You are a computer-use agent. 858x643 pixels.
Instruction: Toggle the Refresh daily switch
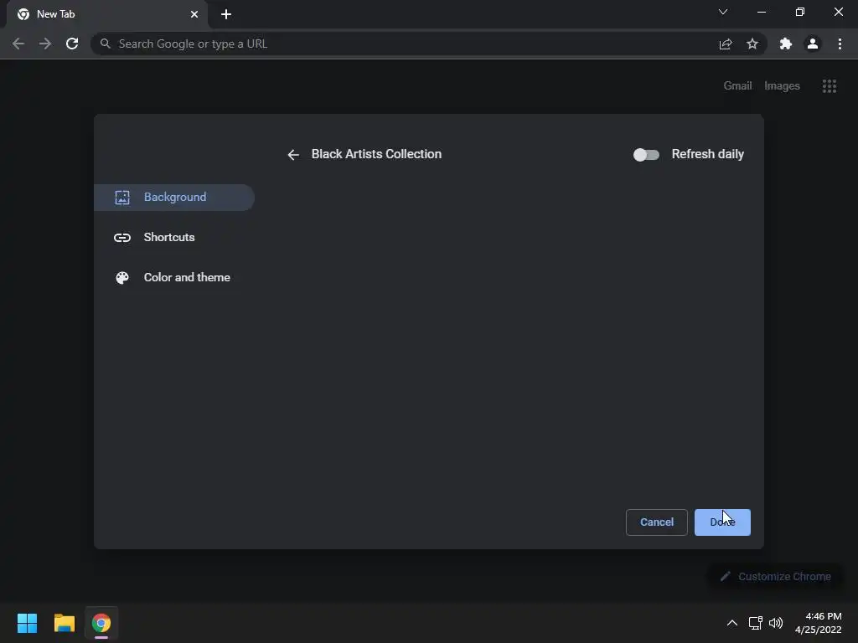pos(646,155)
